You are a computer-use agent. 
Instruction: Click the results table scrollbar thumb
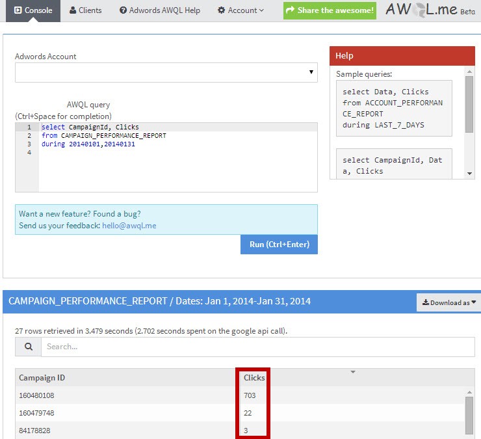(469, 416)
